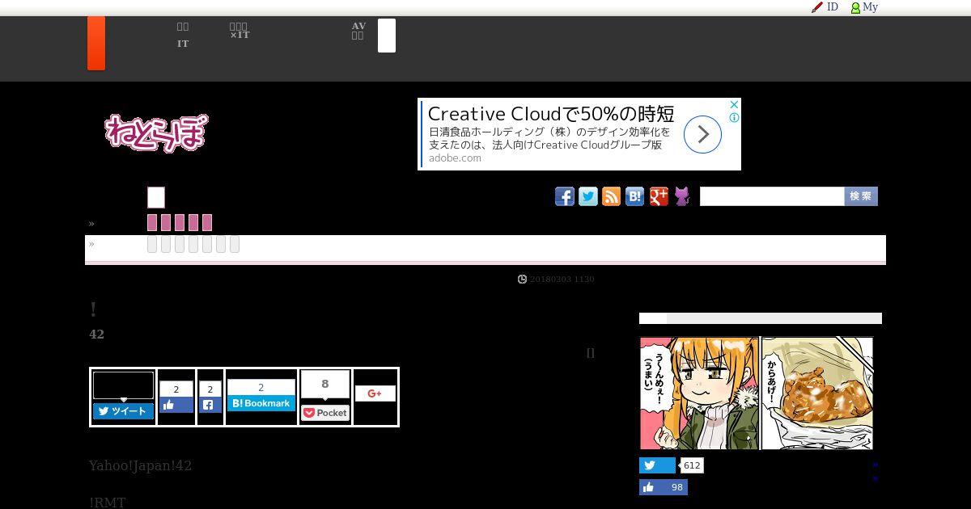Open the orange RSS feed icon
971x509 pixels.
tap(612, 196)
